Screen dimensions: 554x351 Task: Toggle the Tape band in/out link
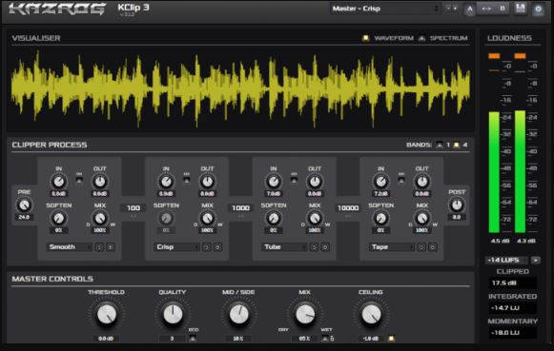401,179
